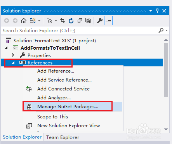Switch to the Team Explorer tab

tap(63, 137)
